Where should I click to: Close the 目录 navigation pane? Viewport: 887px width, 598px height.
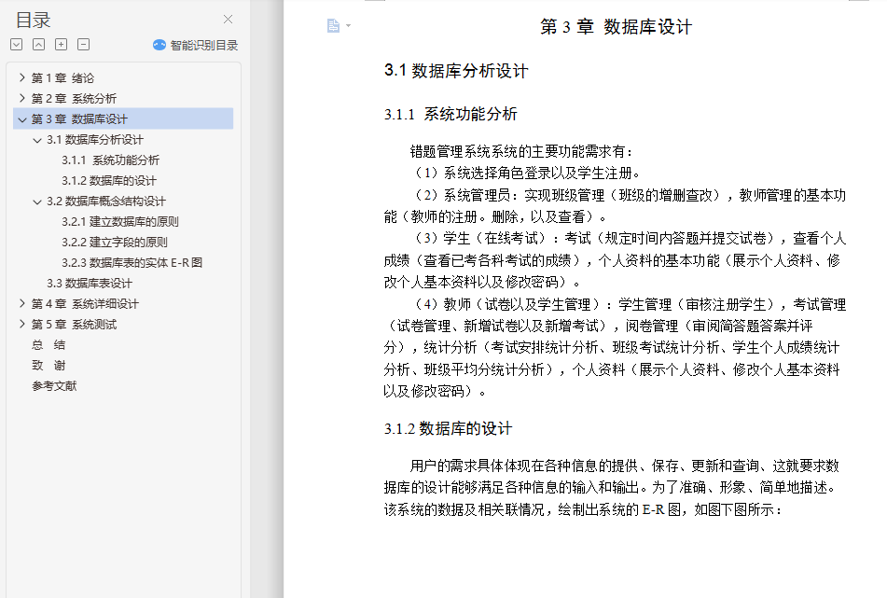(x=228, y=20)
